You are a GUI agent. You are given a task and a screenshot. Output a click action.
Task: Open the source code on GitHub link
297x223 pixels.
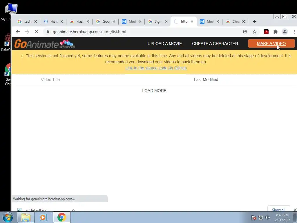[x=156, y=68]
